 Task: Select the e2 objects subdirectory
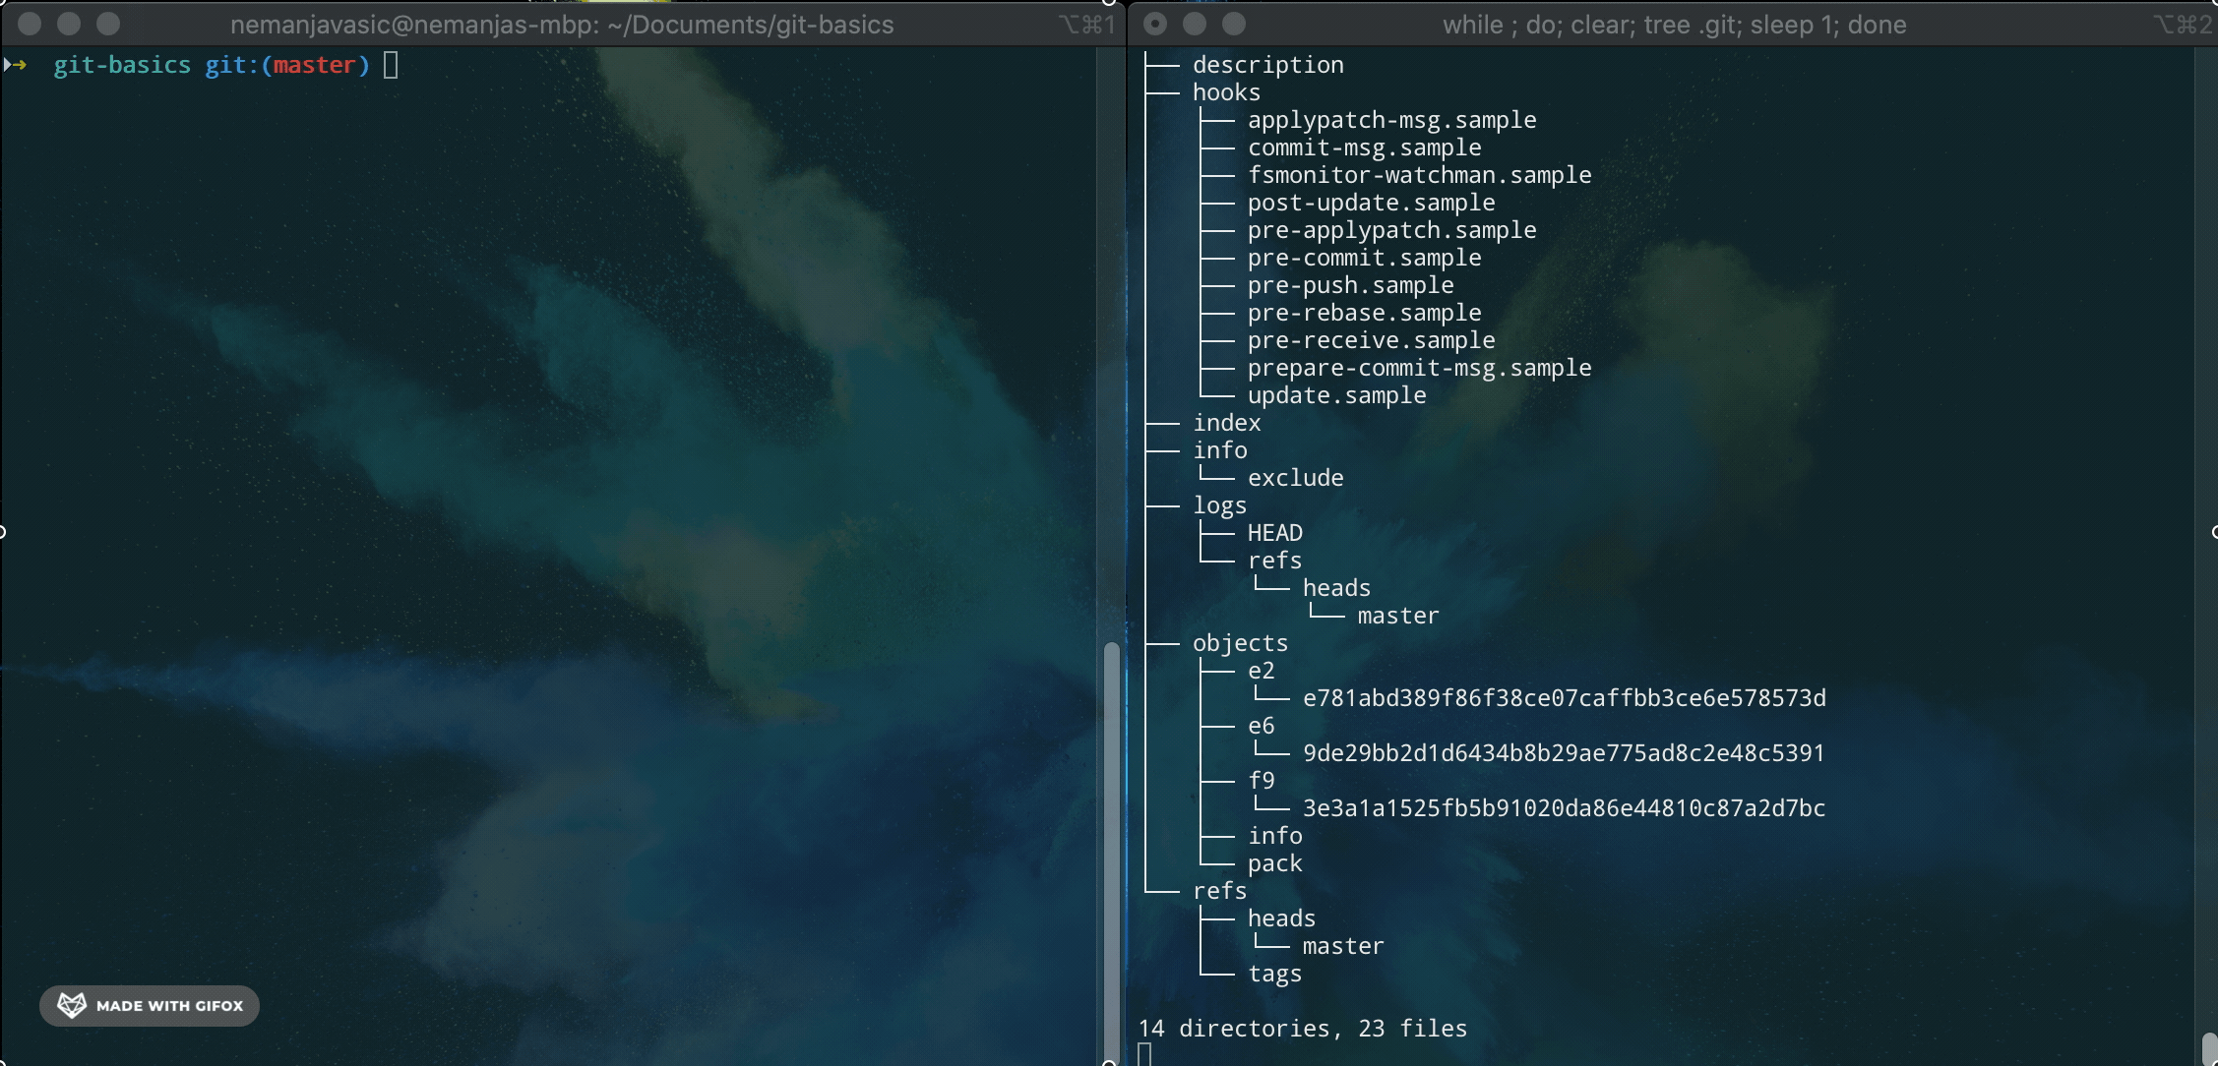pyautogui.click(x=1261, y=670)
